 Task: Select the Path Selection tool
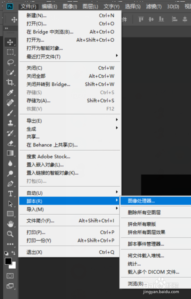click(10, 204)
